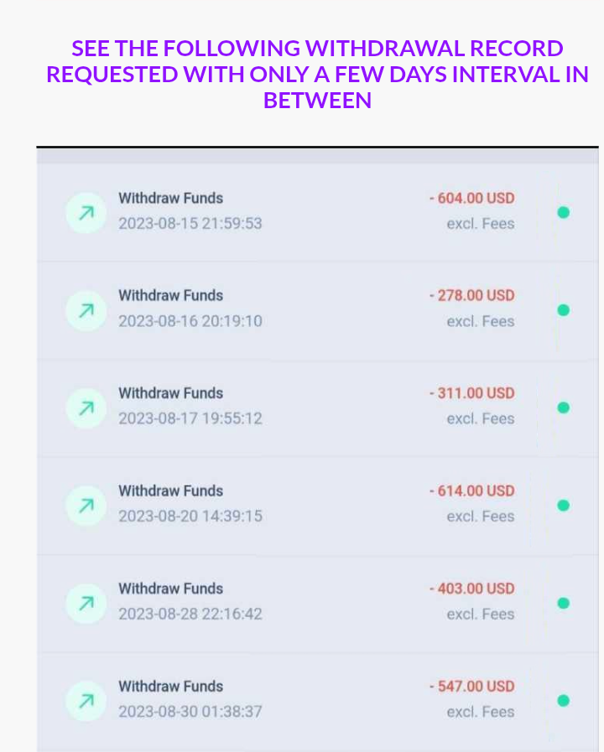Click green status dot for 2023-08-15 withdrawal

click(563, 212)
